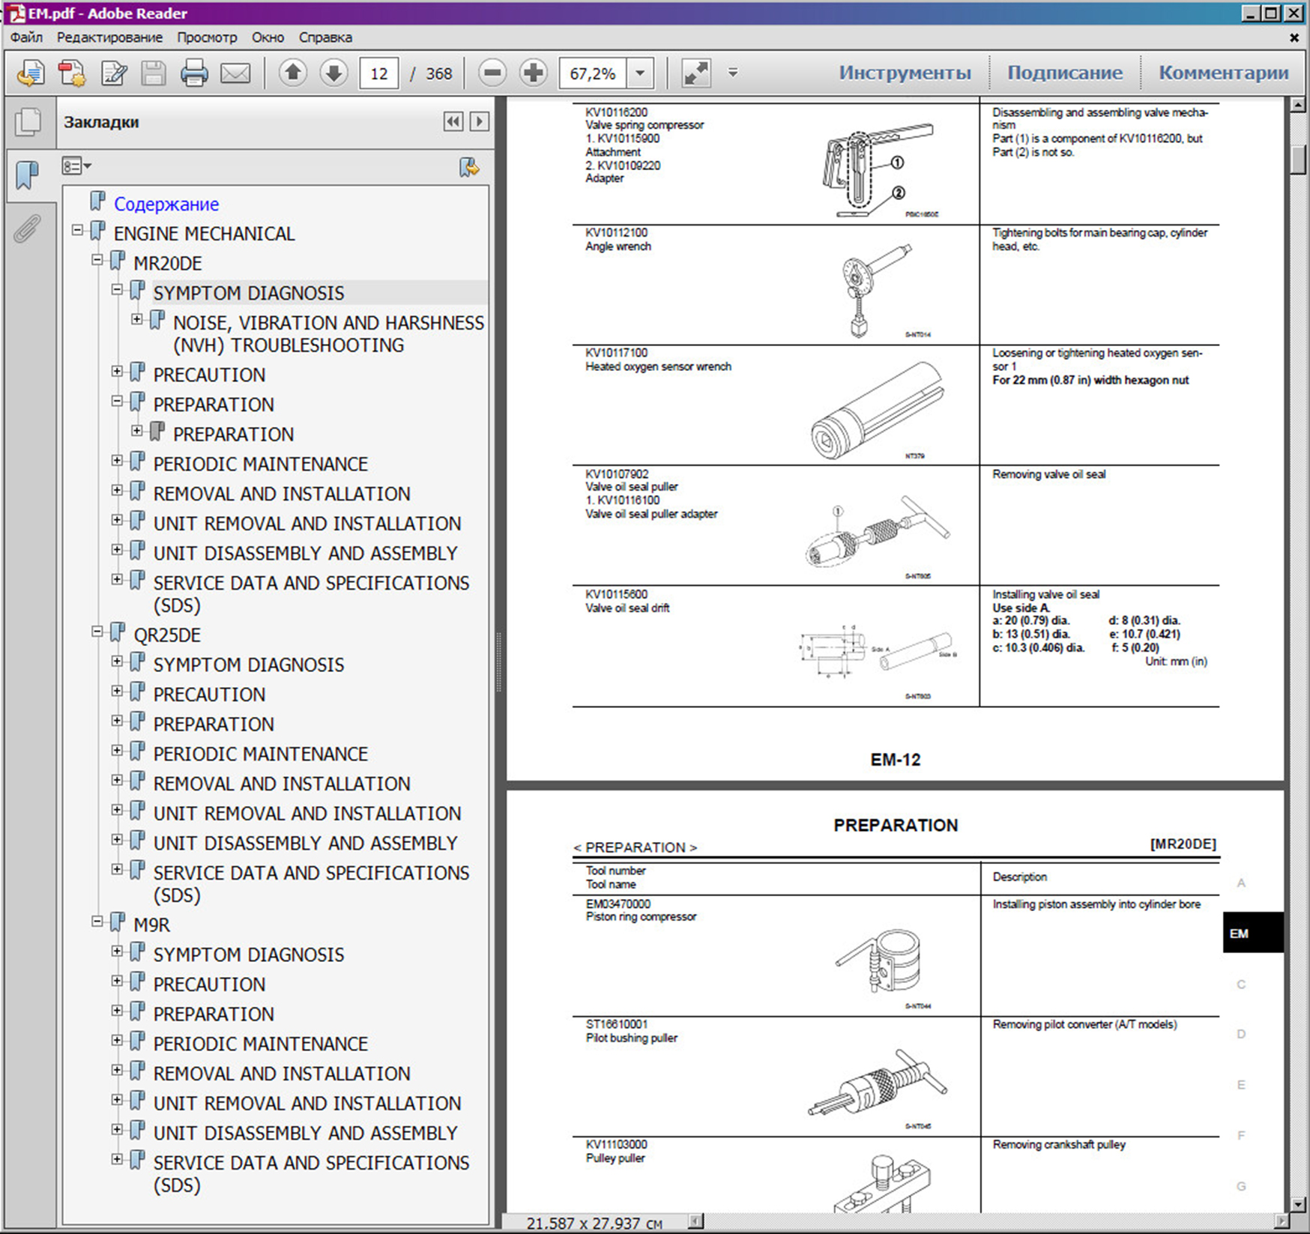
Task: Open the Редактирование menu
Action: 109,37
